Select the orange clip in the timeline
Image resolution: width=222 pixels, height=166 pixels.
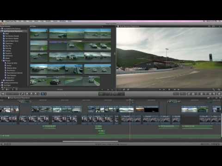pos(140,109)
